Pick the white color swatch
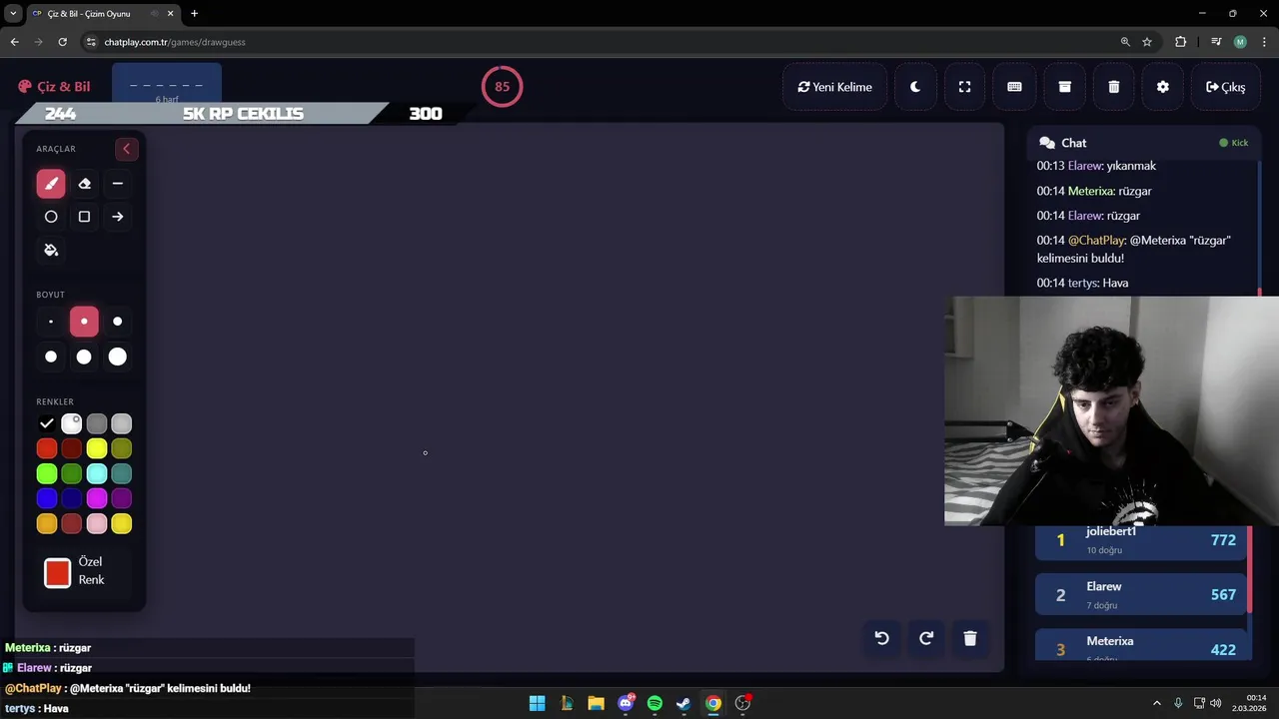The image size is (1279, 719). click(72, 424)
